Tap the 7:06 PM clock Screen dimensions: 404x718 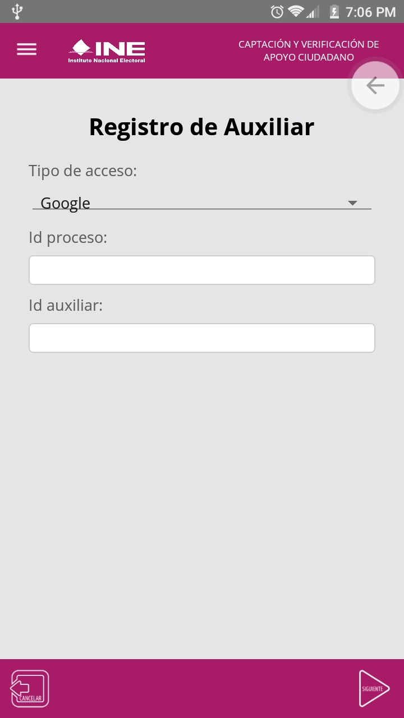(x=370, y=12)
